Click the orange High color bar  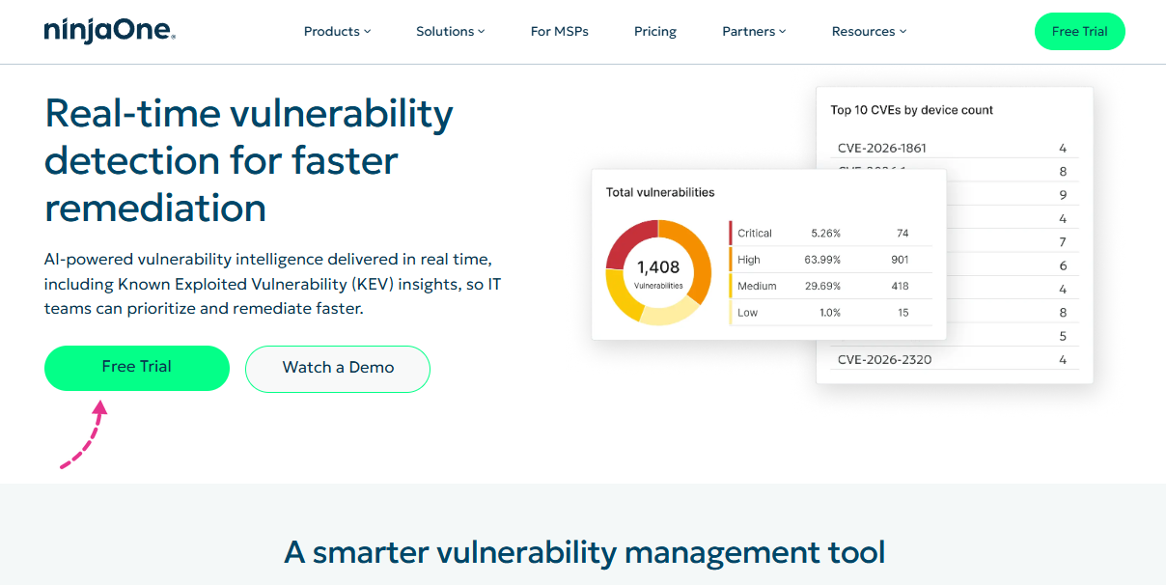coord(731,260)
